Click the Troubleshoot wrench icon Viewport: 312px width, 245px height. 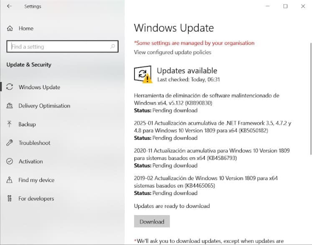pos(10,142)
